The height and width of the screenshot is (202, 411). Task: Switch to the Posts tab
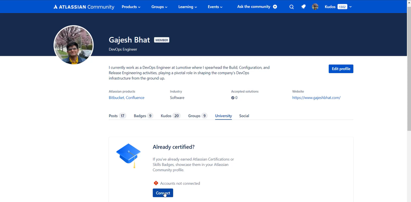tap(117, 116)
